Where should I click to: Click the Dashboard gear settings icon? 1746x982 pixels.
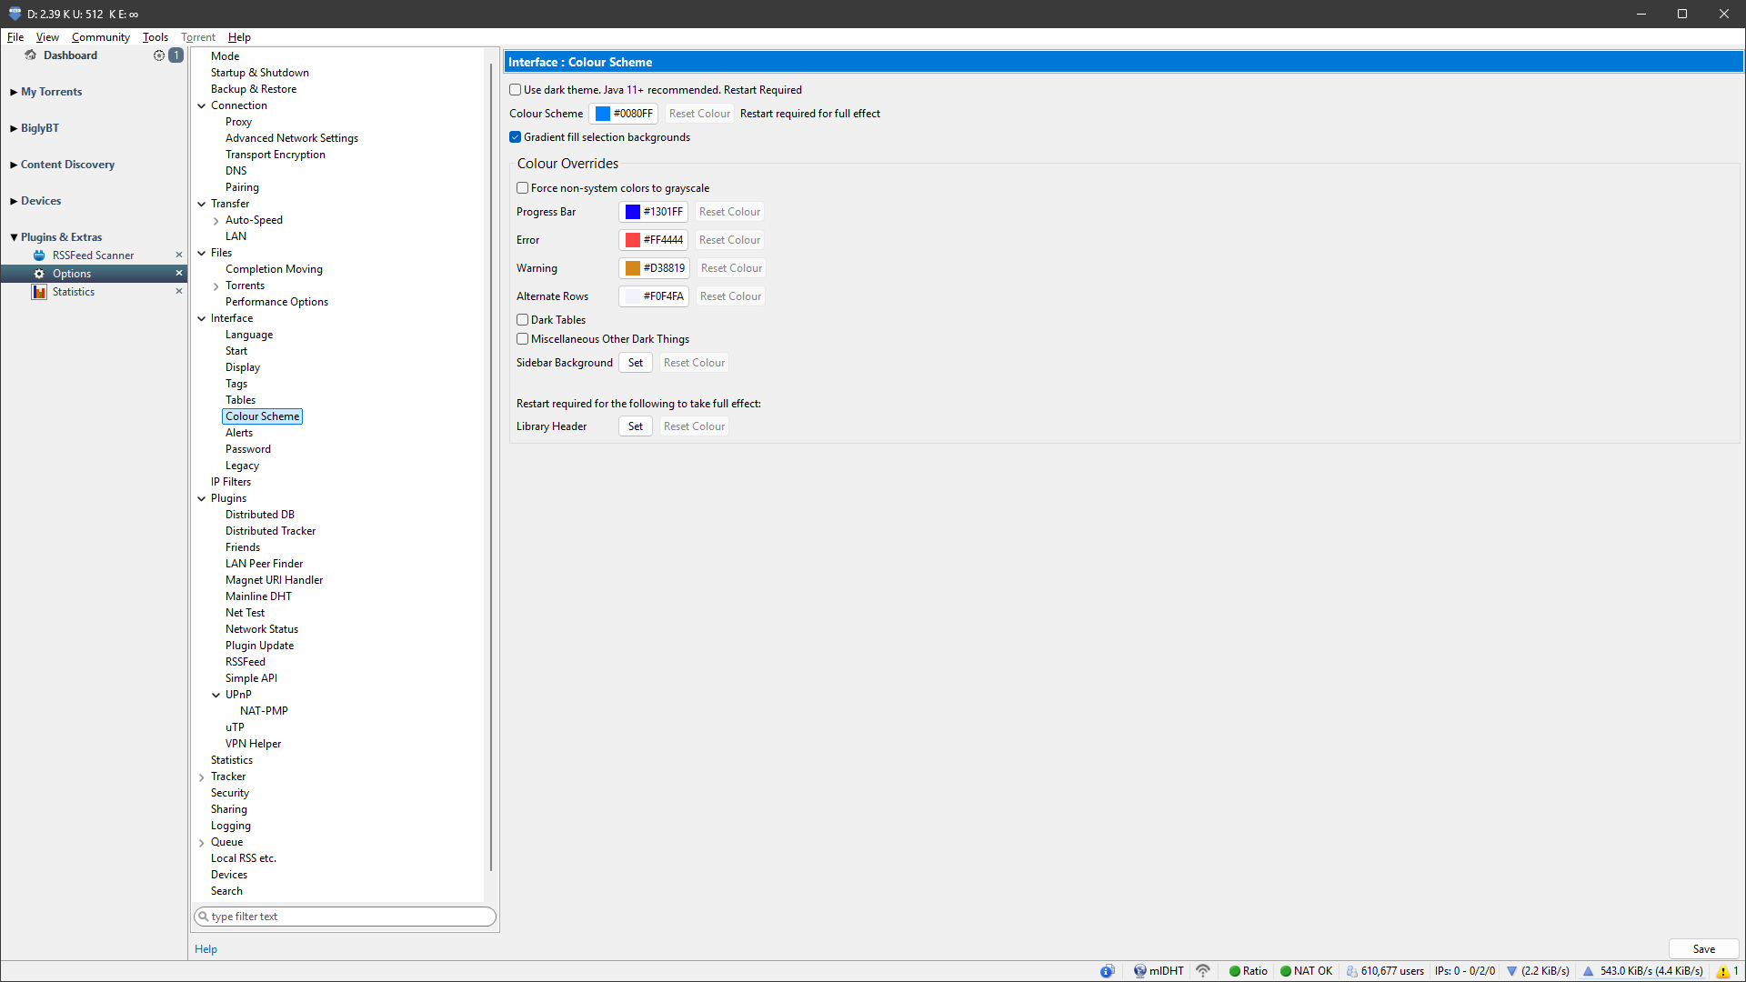coord(159,55)
